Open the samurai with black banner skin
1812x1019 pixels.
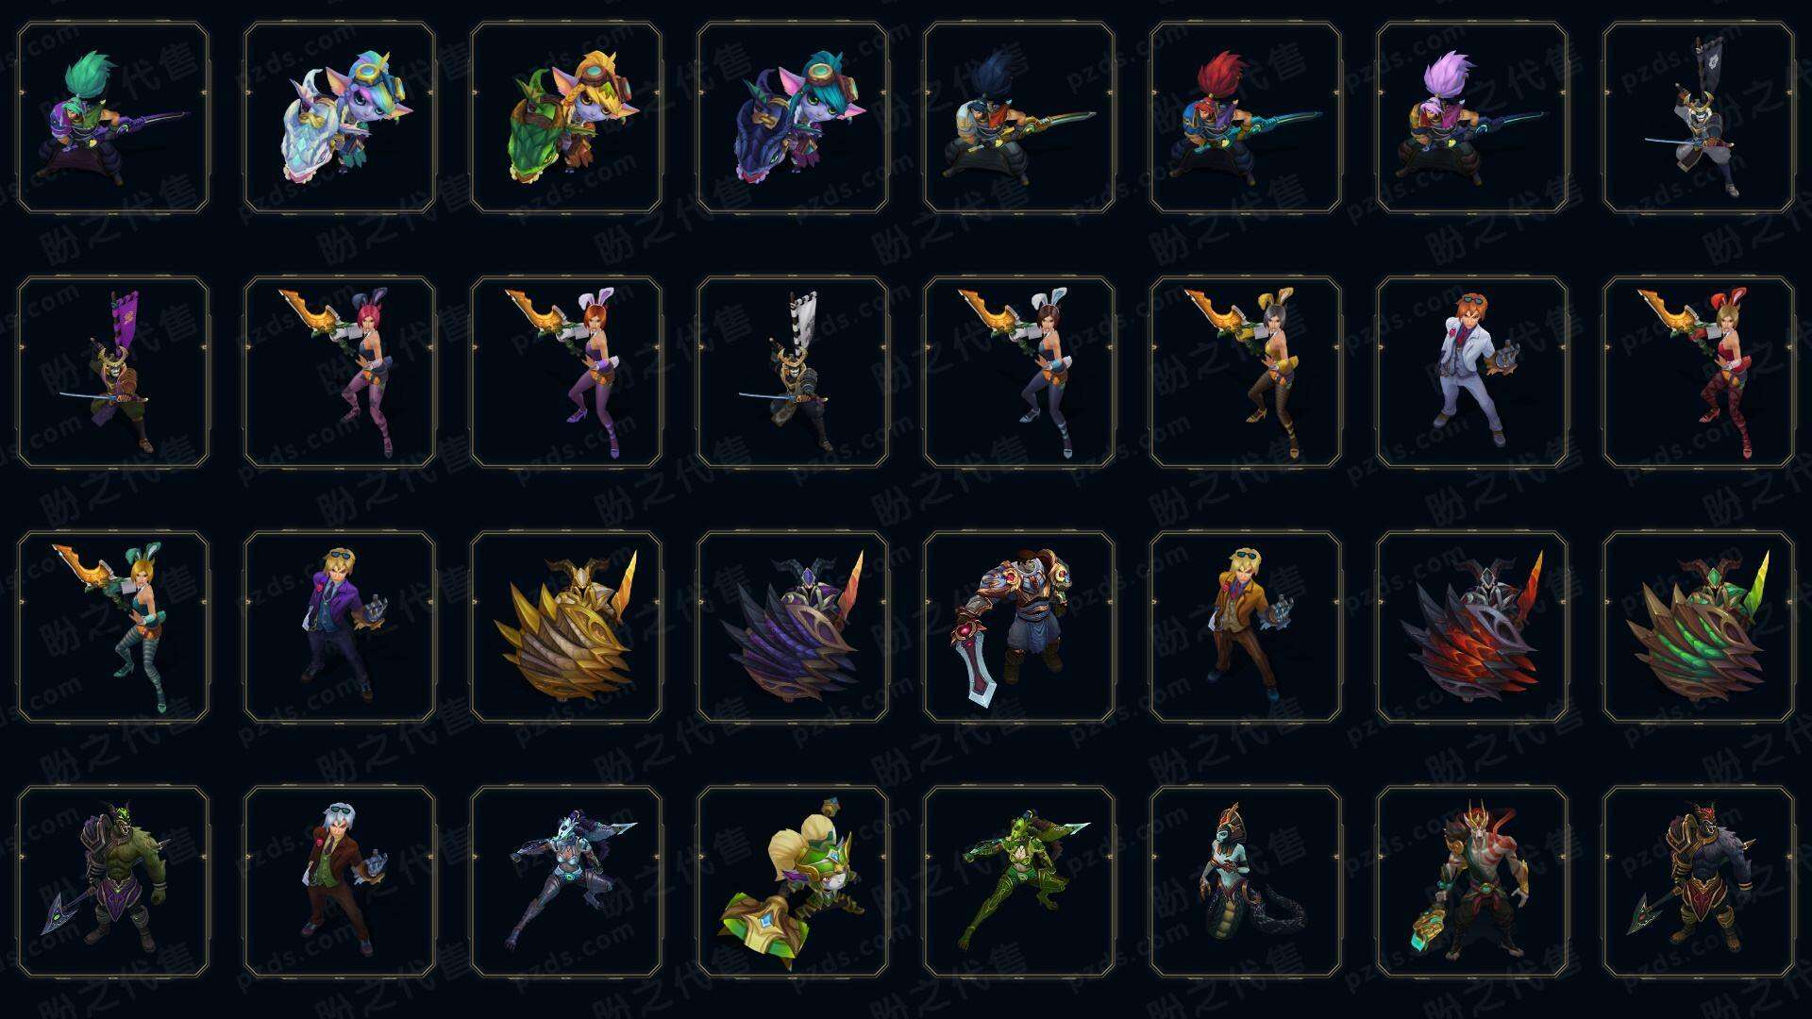1699,118
